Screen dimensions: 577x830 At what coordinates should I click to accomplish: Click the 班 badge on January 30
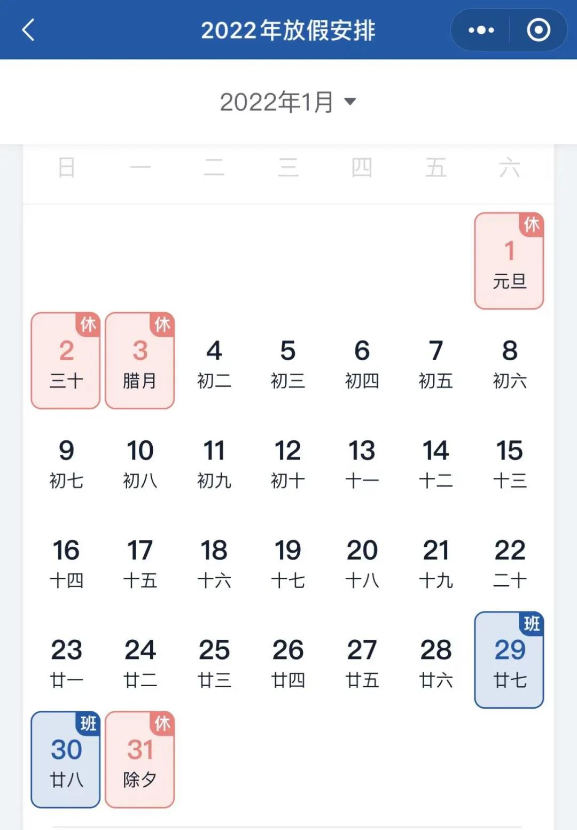(89, 724)
